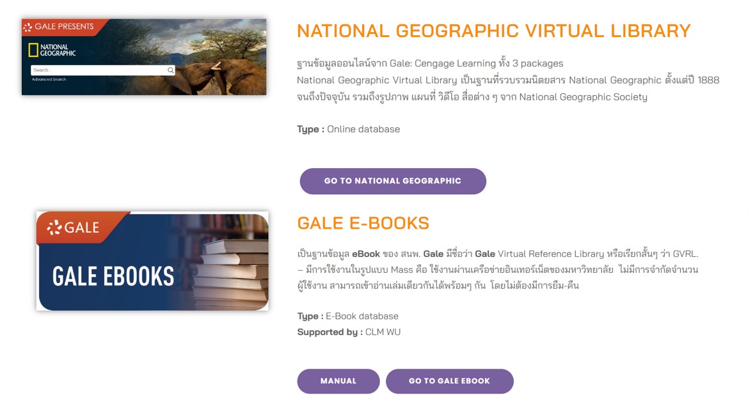Click the Gale eBooks banner title text
Screen dimensions: 753x409
(x=113, y=276)
